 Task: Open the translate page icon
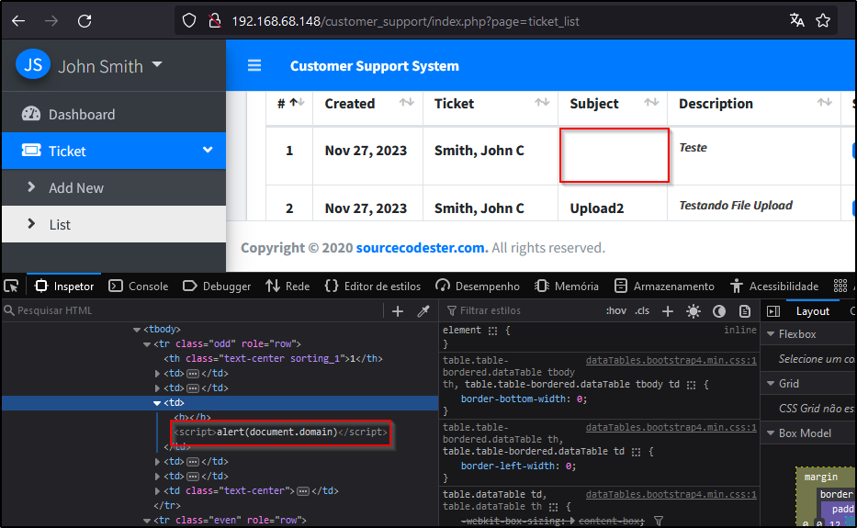797,21
